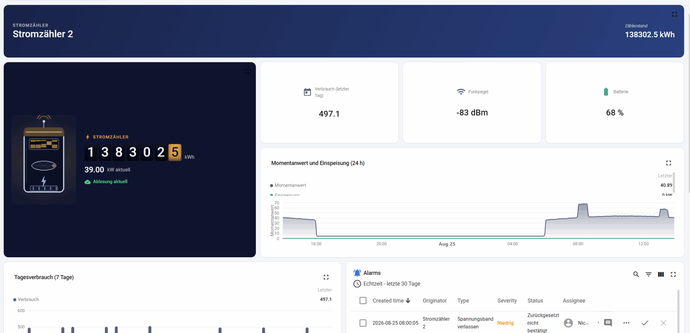Open the Echtzeit - letzte 30 Tage time window

(392, 284)
